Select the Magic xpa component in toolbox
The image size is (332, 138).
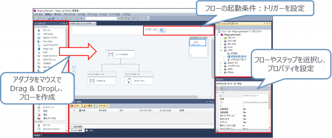(x=39, y=48)
